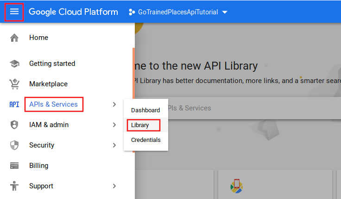
Task: Expand the Security submenu chevron
Action: pyautogui.click(x=114, y=145)
